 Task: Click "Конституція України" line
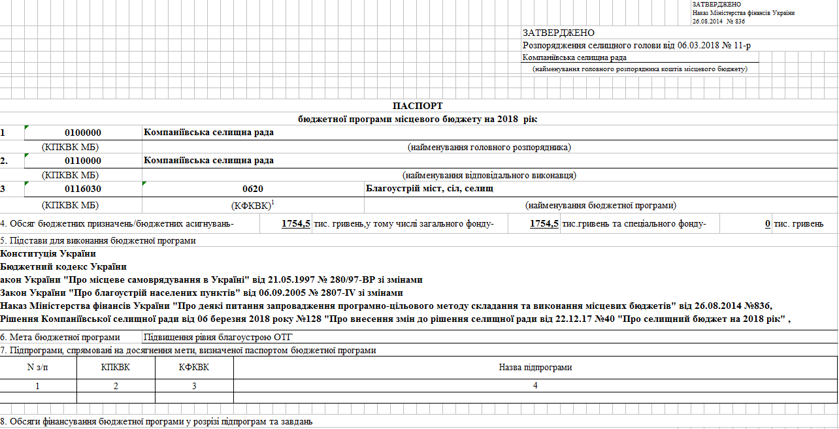pyautogui.click(x=48, y=254)
